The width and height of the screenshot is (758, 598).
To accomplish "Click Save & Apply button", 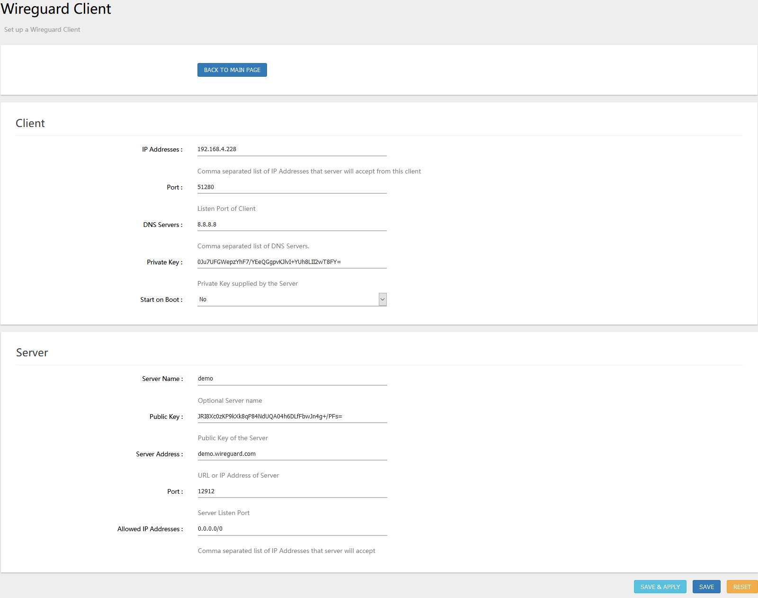I will coord(660,587).
